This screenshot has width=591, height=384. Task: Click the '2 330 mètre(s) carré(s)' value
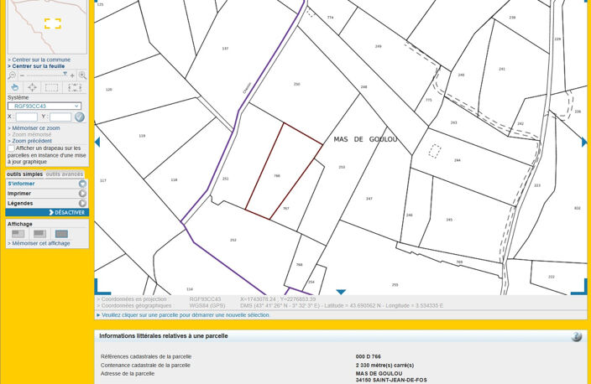click(384, 366)
